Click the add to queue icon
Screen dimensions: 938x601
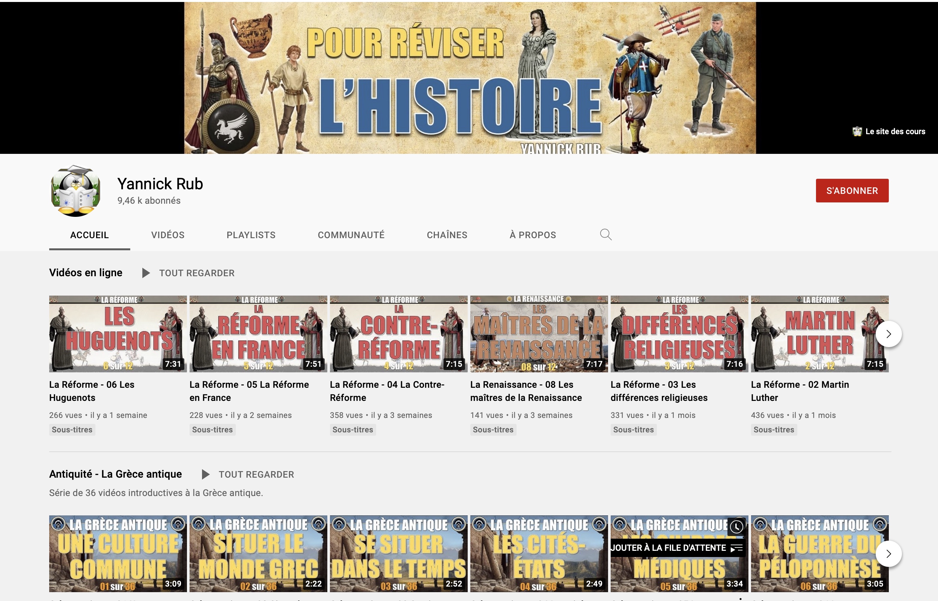[x=736, y=548]
